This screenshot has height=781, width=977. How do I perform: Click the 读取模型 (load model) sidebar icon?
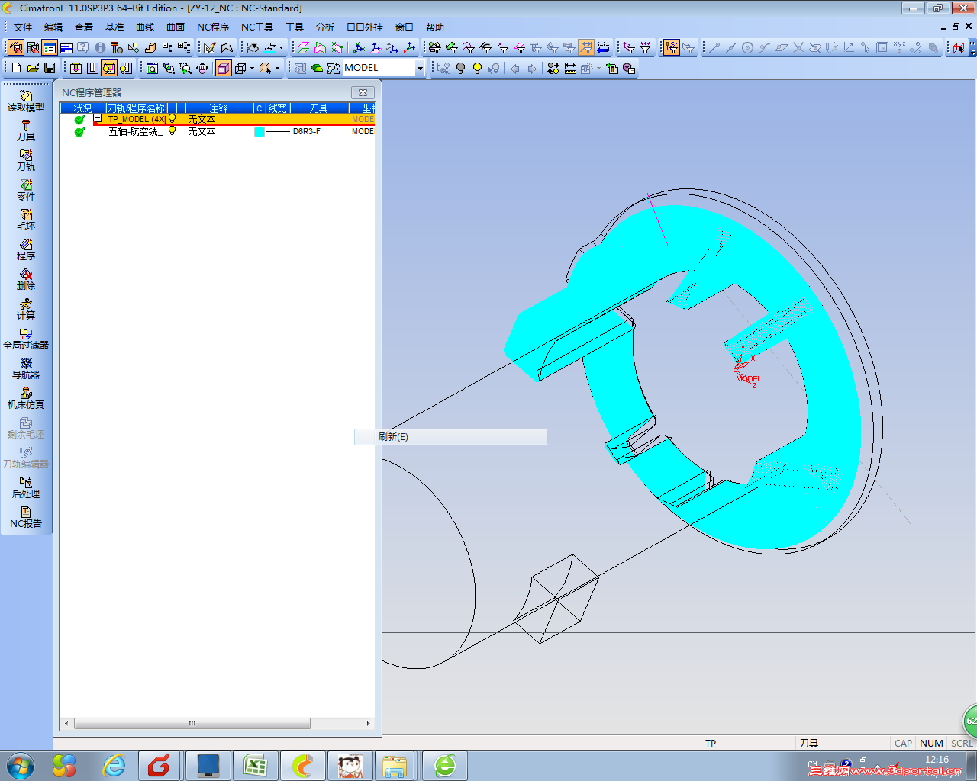pyautogui.click(x=26, y=101)
